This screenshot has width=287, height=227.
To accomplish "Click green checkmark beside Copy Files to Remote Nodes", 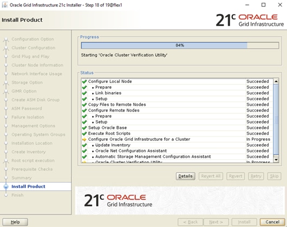I will (84, 105).
